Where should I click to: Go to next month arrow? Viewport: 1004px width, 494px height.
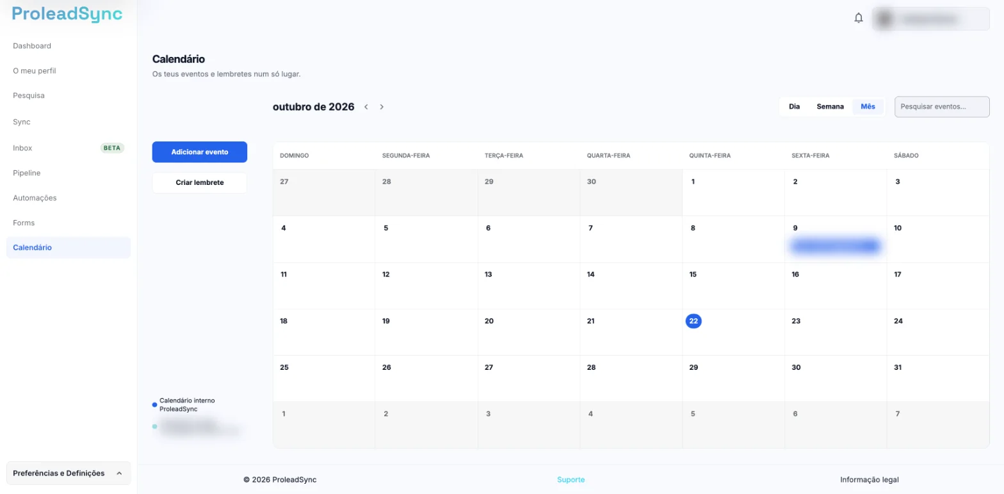[382, 107]
